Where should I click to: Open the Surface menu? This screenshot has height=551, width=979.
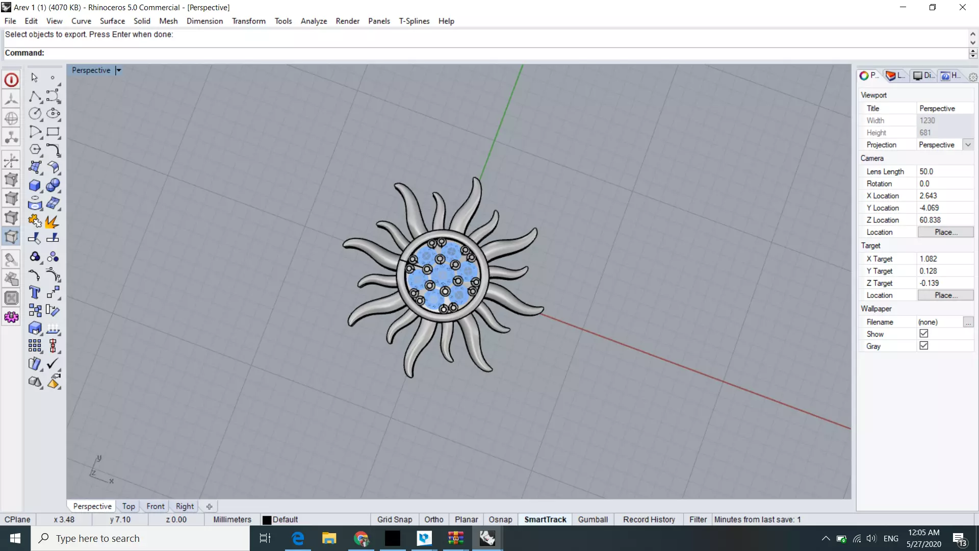112,21
